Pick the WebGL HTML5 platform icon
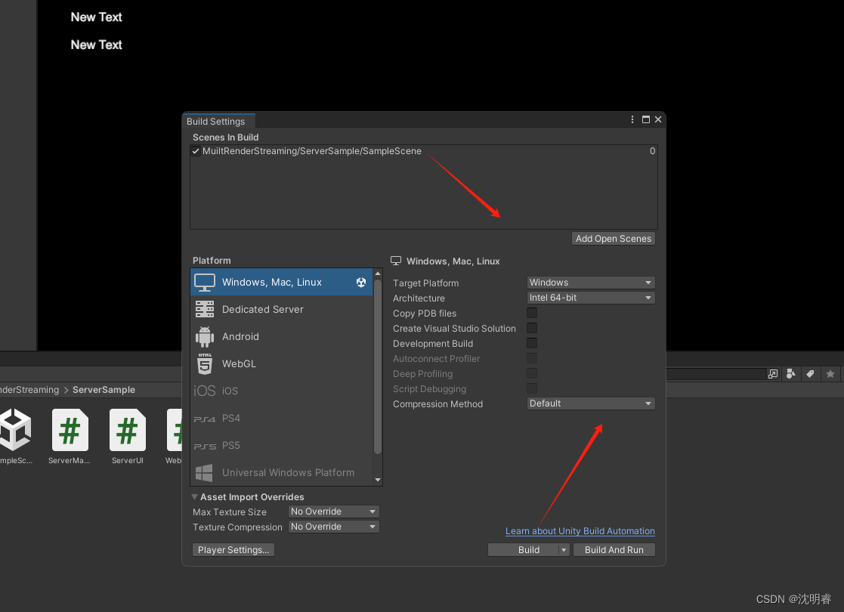This screenshot has width=844, height=612. [205, 364]
